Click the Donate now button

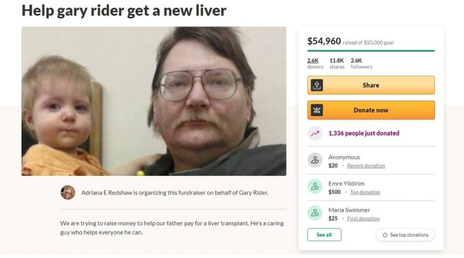point(371,110)
